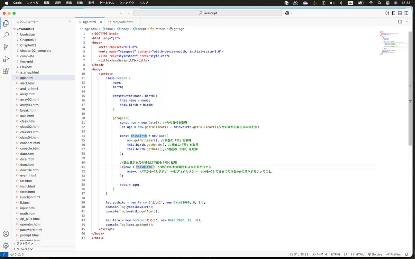Image resolution: width=415 pixels, height=259 pixels.
Task: Open the Run and Debug view
Action: (x=6, y=58)
